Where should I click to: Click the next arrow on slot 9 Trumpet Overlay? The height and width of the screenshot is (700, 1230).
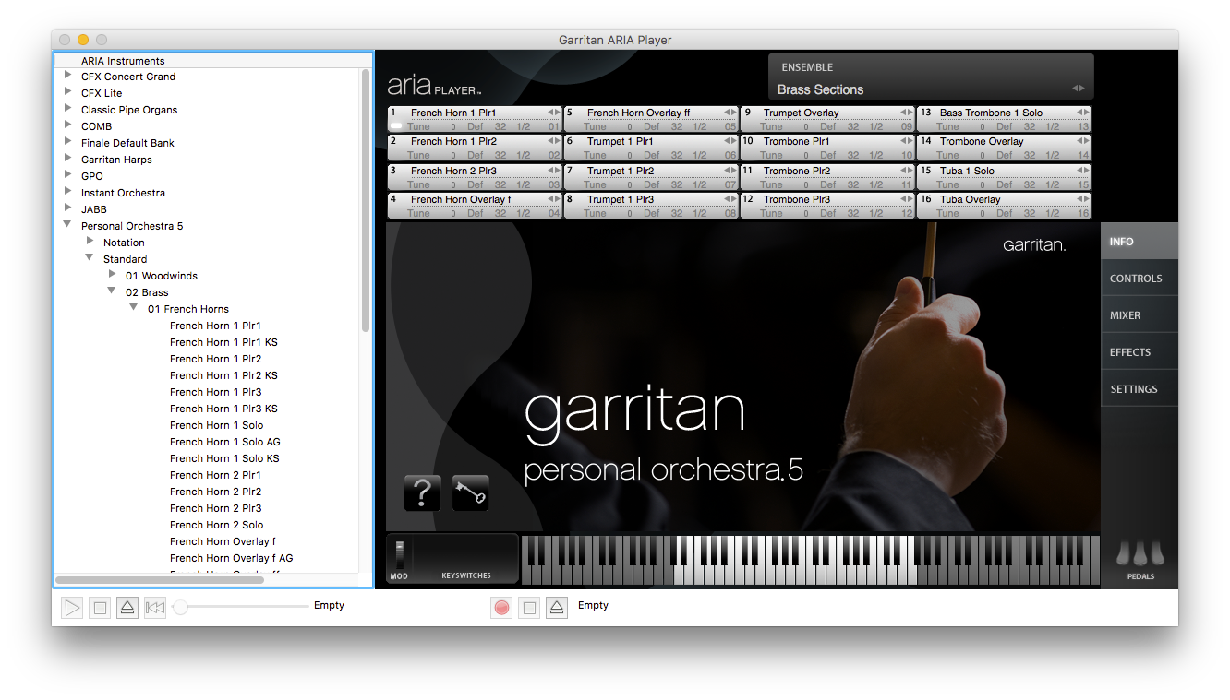click(x=910, y=113)
